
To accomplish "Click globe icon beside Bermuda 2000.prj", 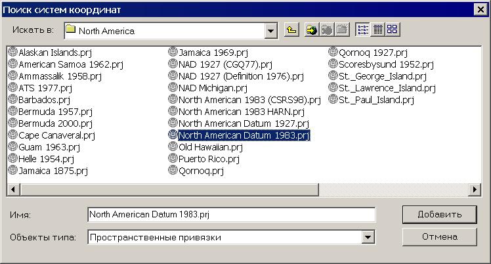I will tap(12, 122).
